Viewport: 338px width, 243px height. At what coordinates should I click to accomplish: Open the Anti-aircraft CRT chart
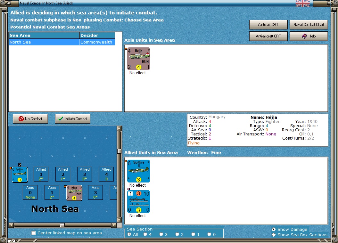click(268, 36)
